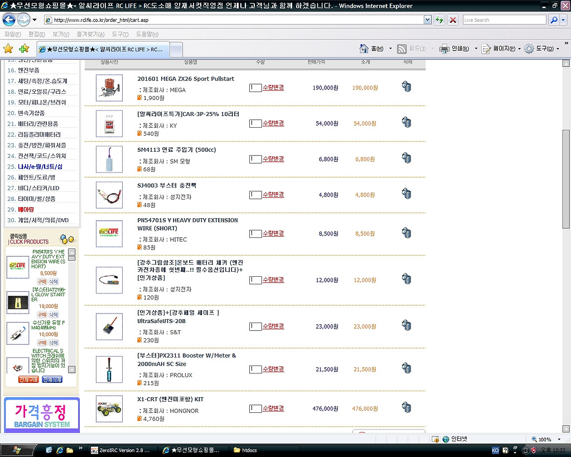
Task: Delete CAR-3P-25% 10리터 item from cart
Action: [x=407, y=122]
